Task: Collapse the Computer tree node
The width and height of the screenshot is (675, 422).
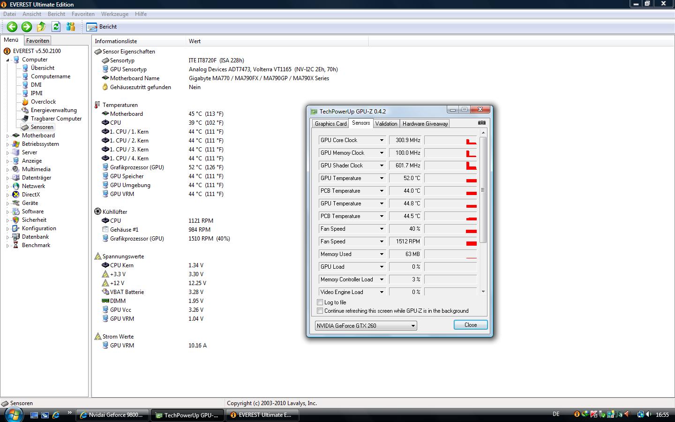Action: (7, 60)
